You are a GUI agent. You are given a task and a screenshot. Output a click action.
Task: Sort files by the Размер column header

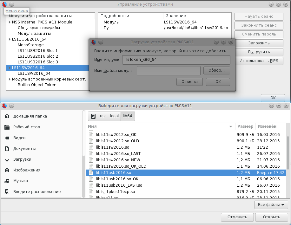coord(245,126)
